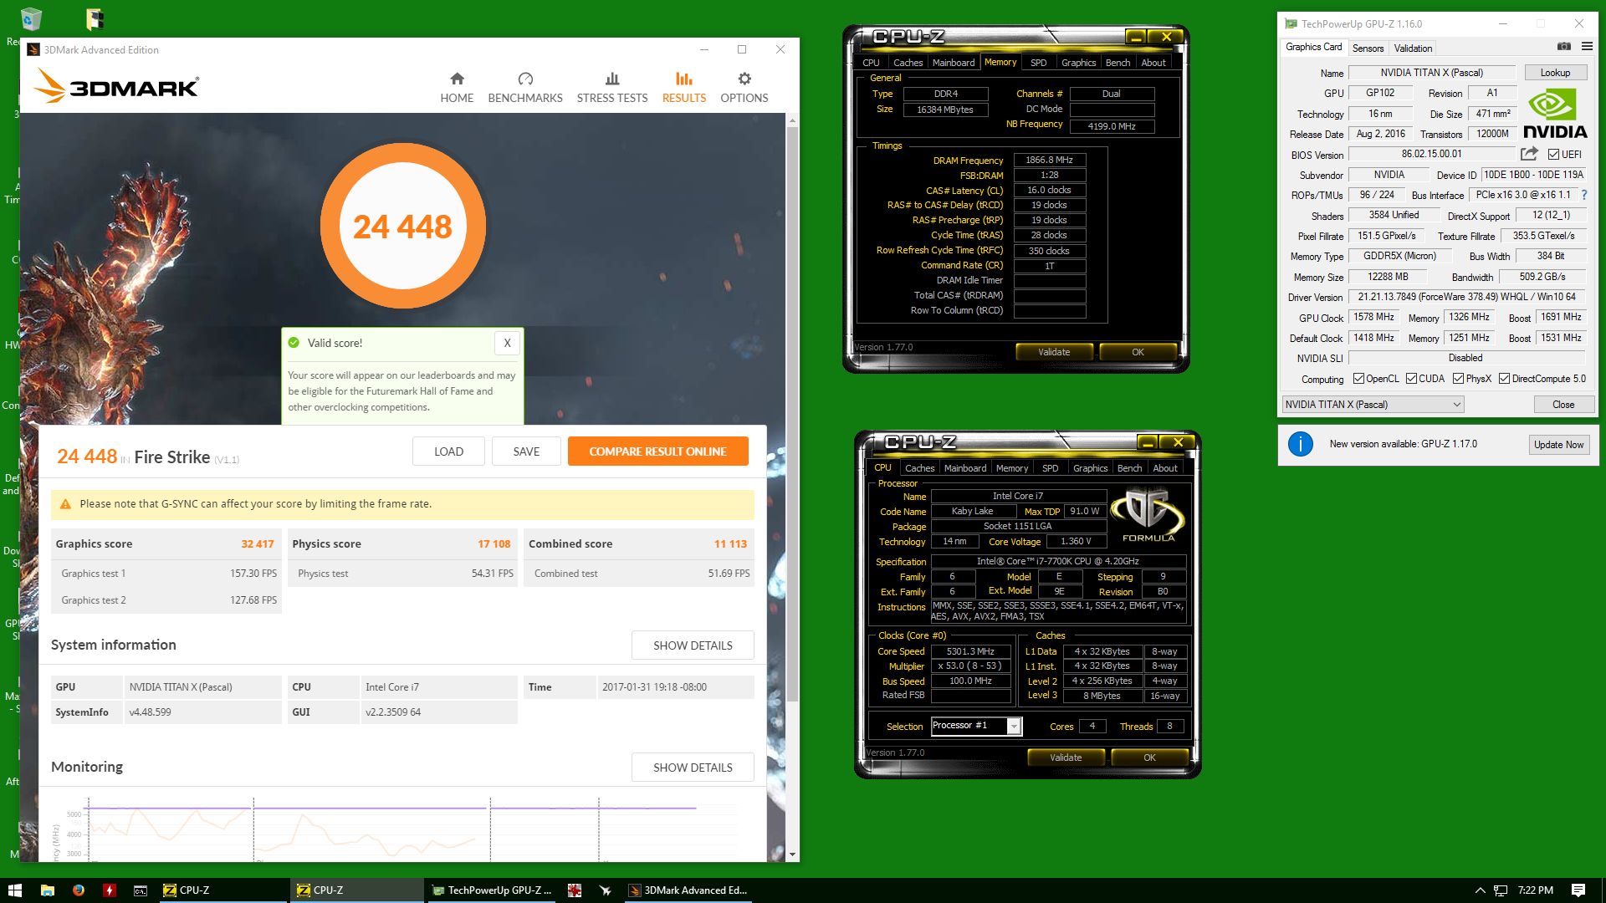Toggle the OpenCL checkbox in GPU-Z
Viewport: 1606px width, 903px height.
pyautogui.click(x=1358, y=379)
